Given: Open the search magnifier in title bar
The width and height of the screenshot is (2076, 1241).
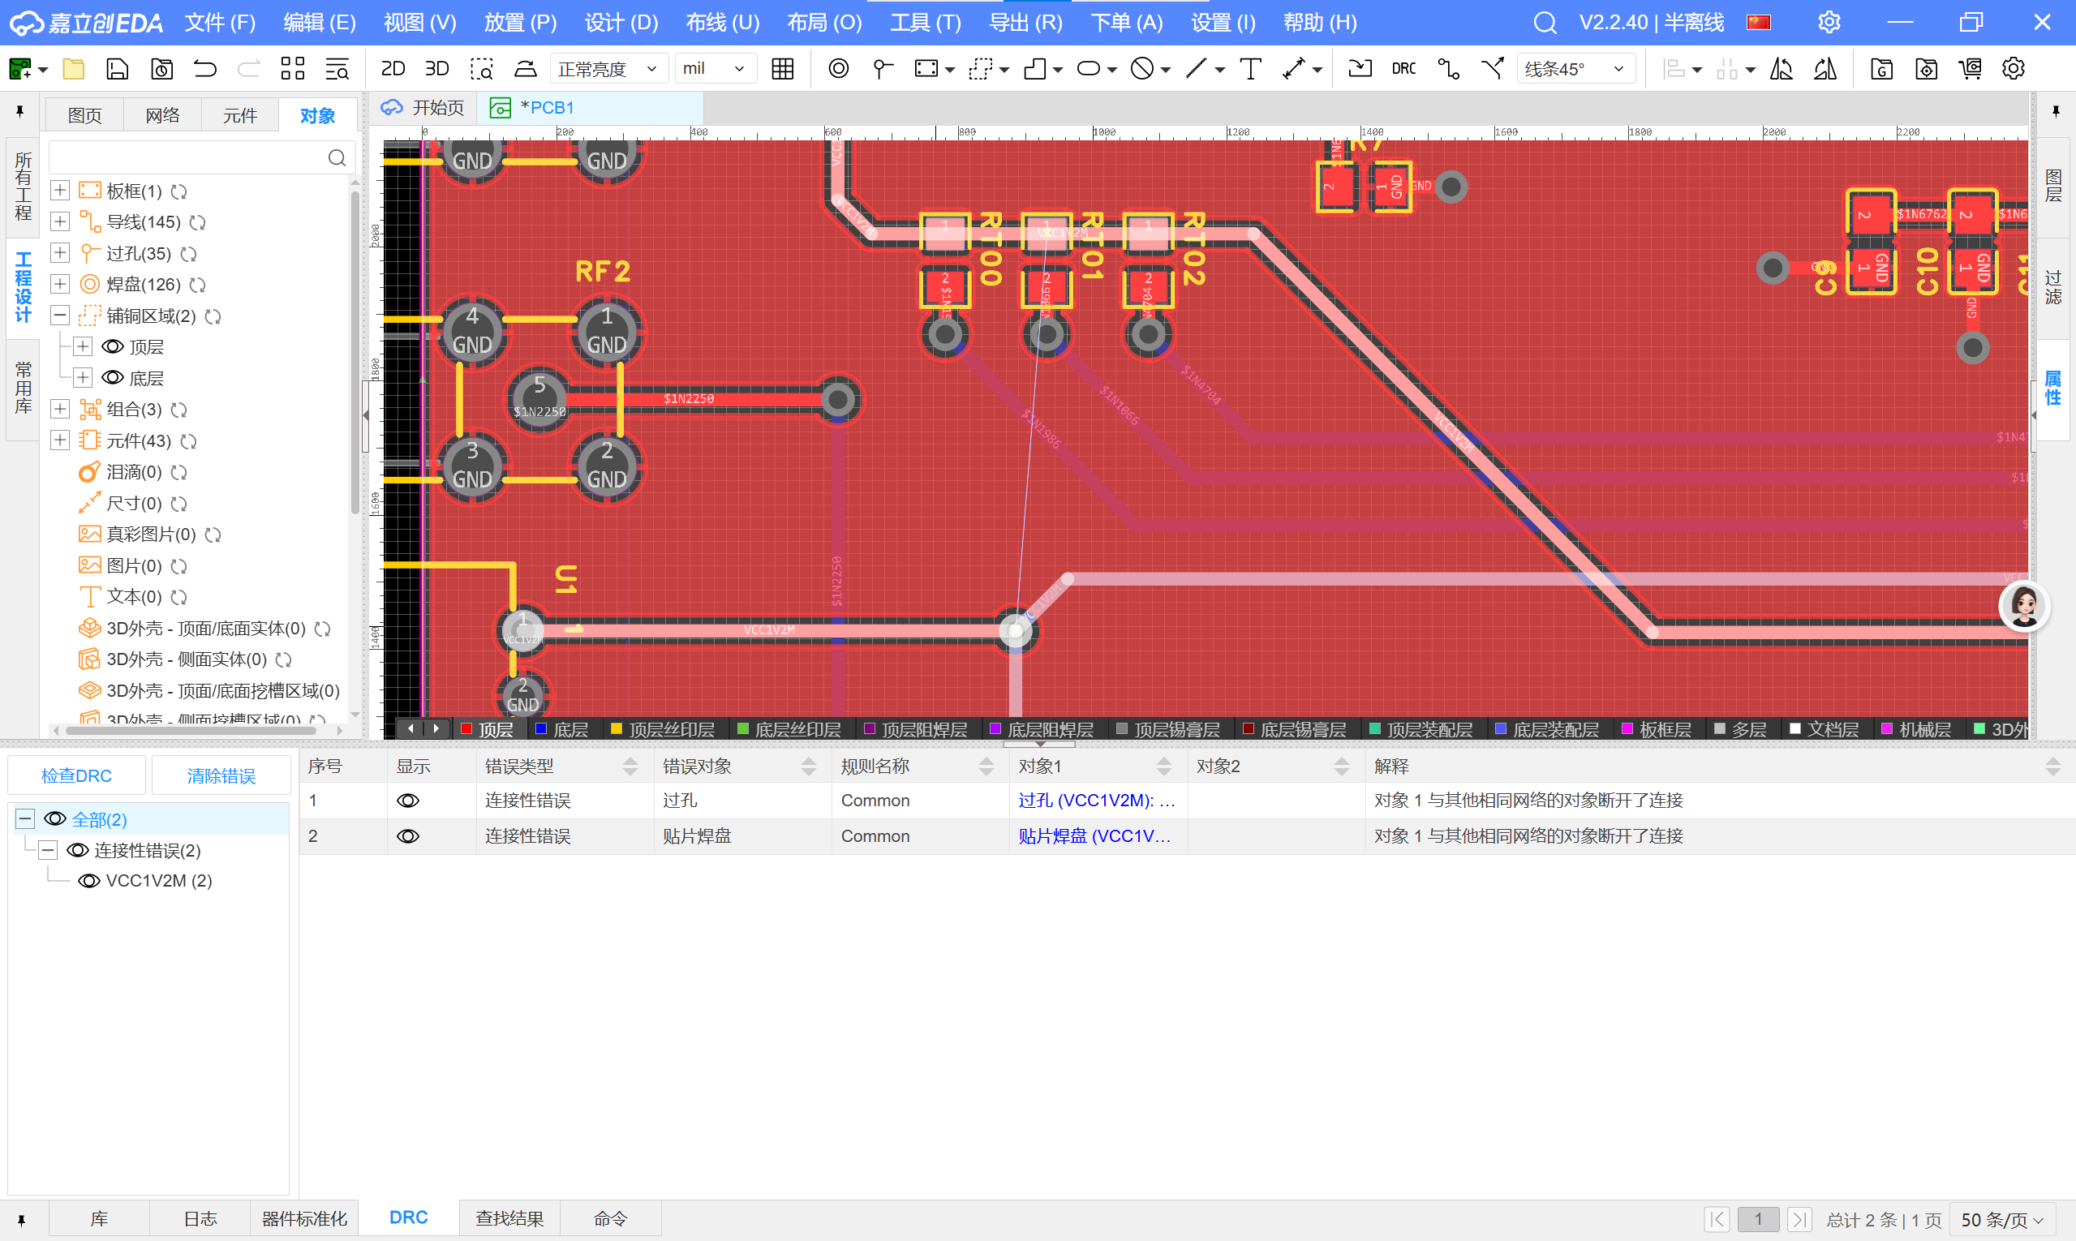Looking at the screenshot, I should click(1544, 23).
